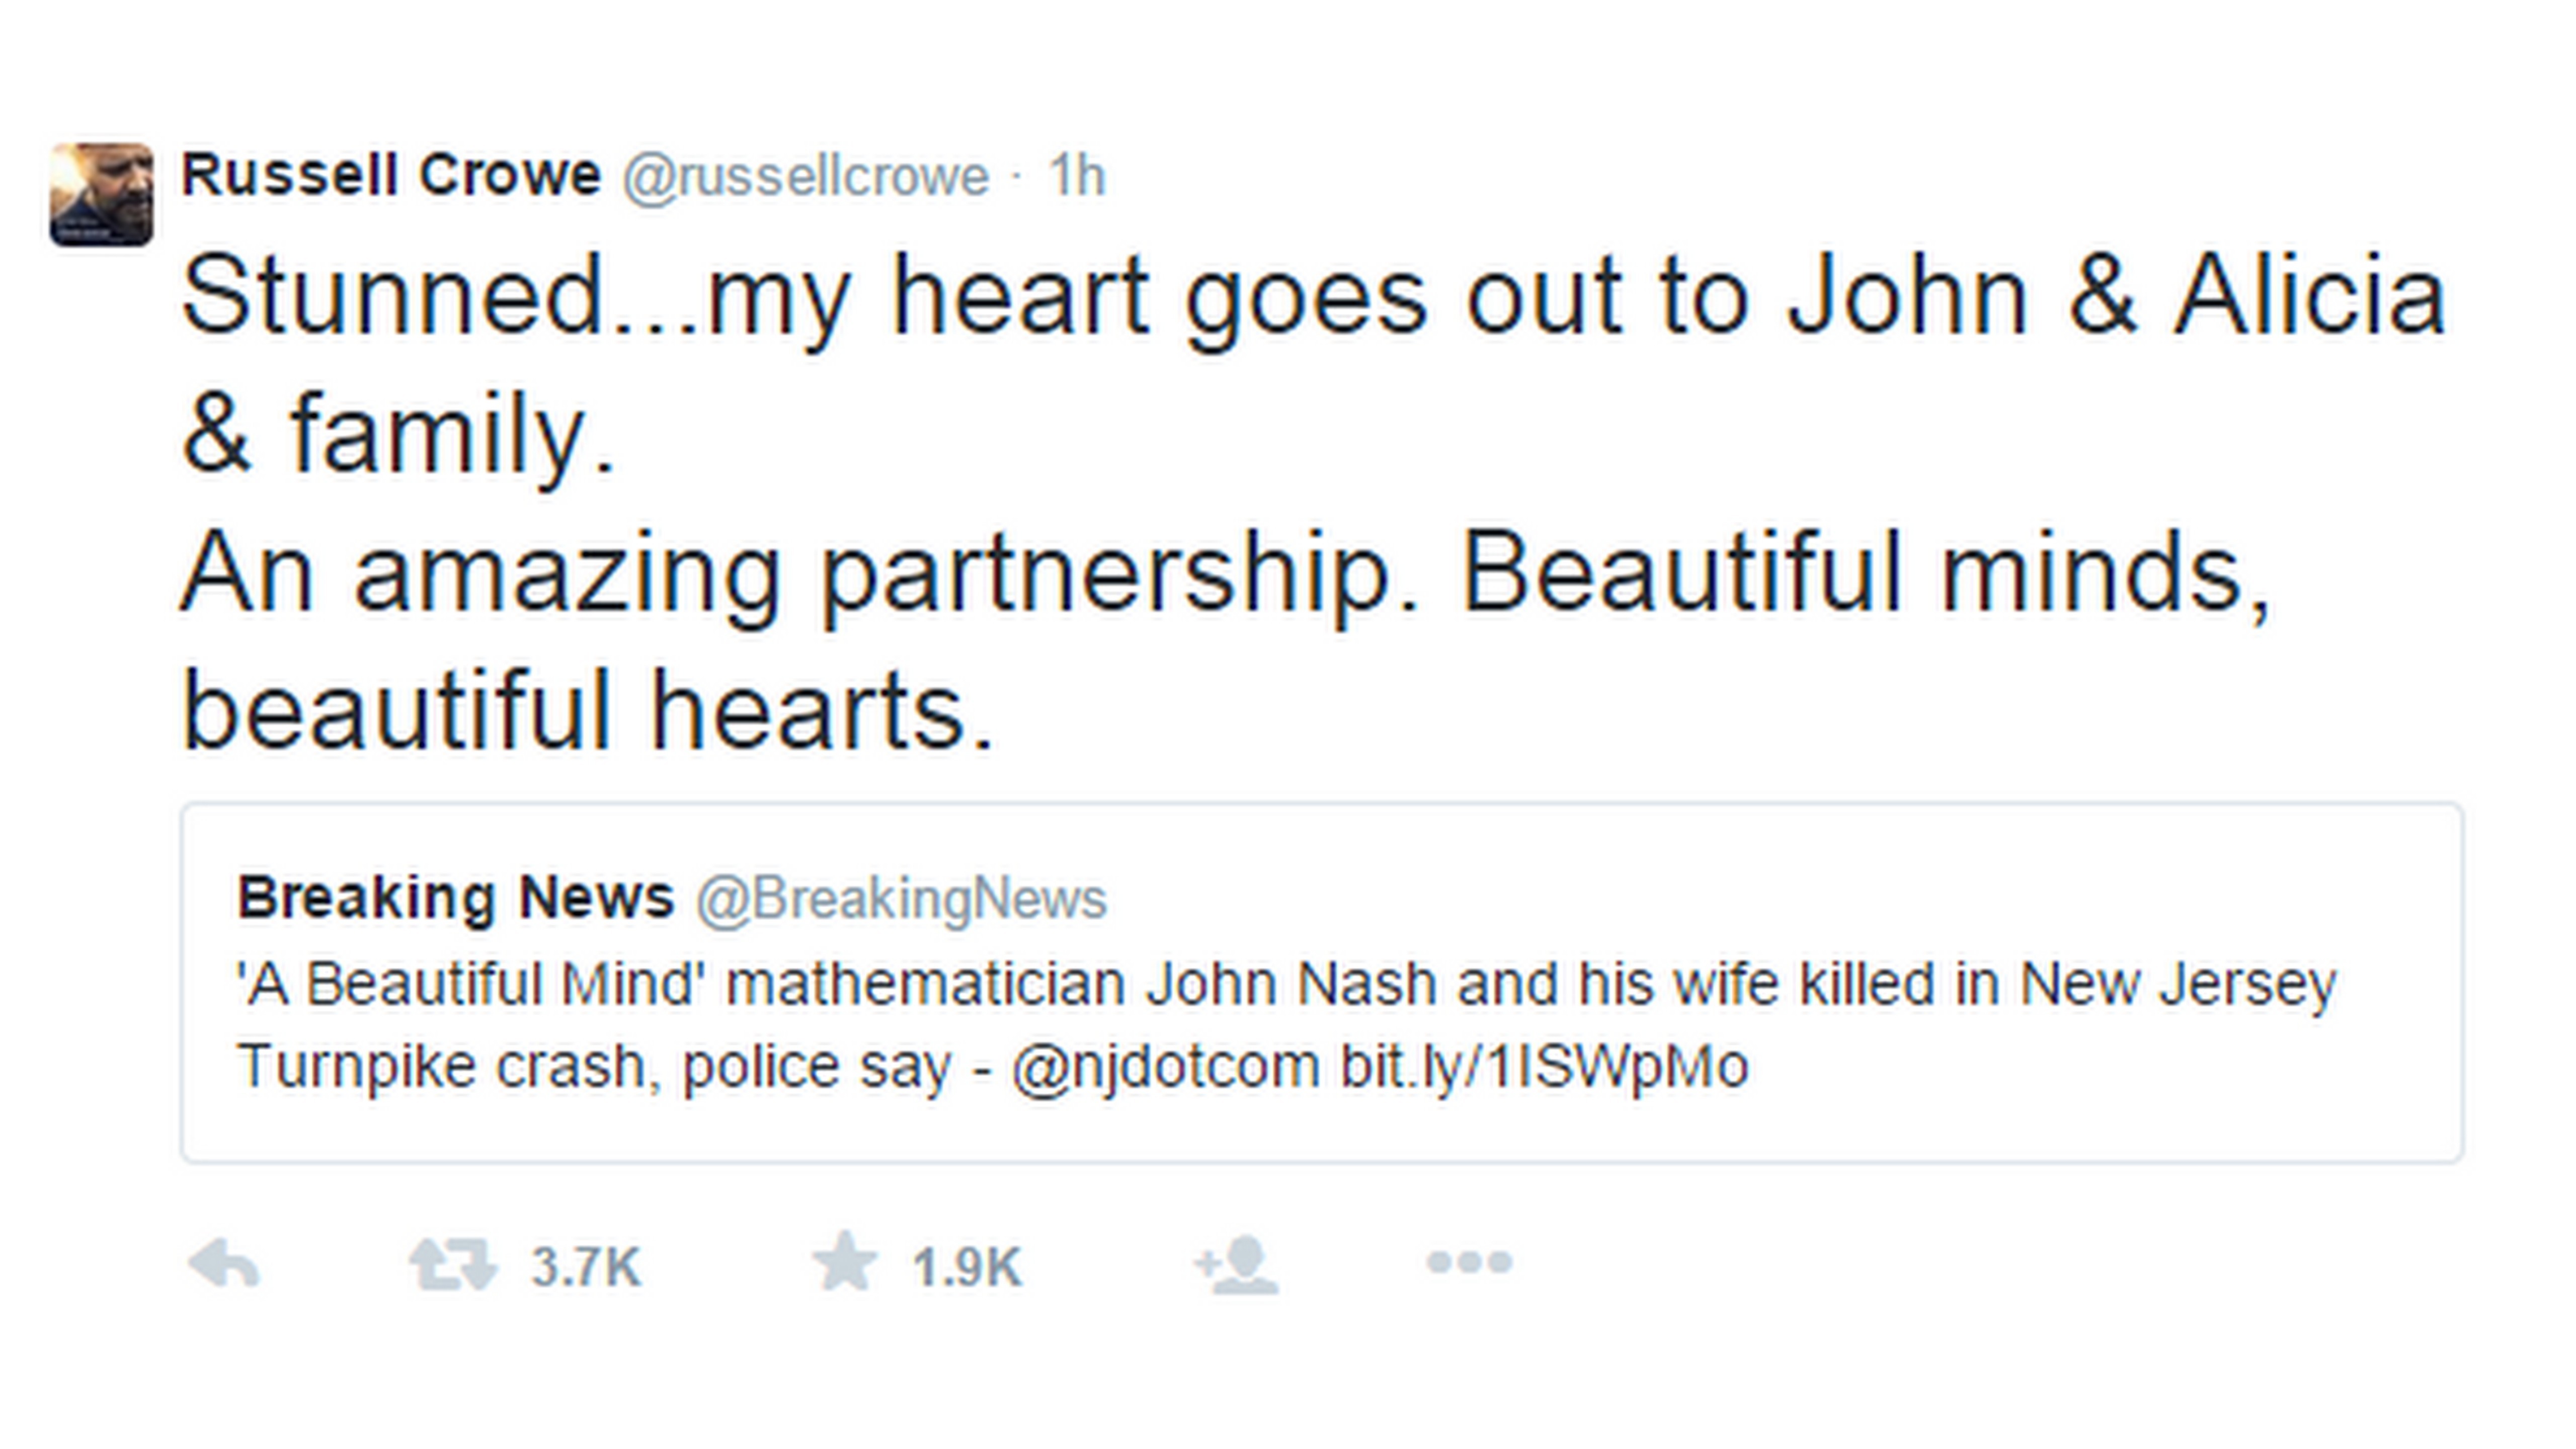Open the Breaking News account name

[456, 897]
